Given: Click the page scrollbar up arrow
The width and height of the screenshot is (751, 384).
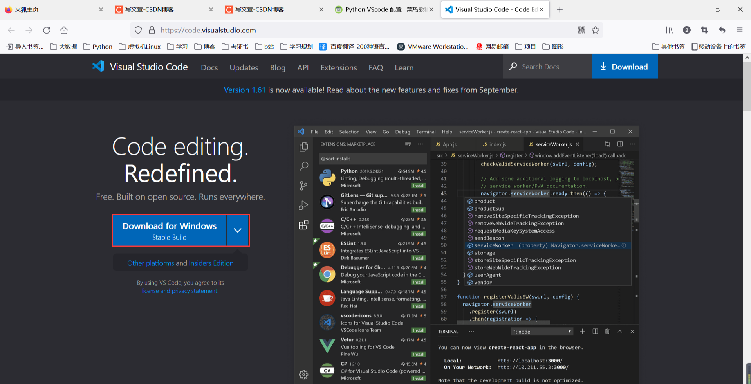Looking at the screenshot, I should tap(747, 58).
